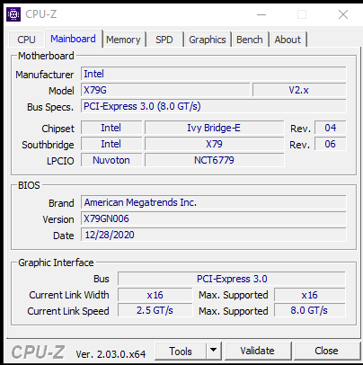Minimize the CPU-Z window
The width and height of the screenshot is (363, 365).
pos(261,14)
